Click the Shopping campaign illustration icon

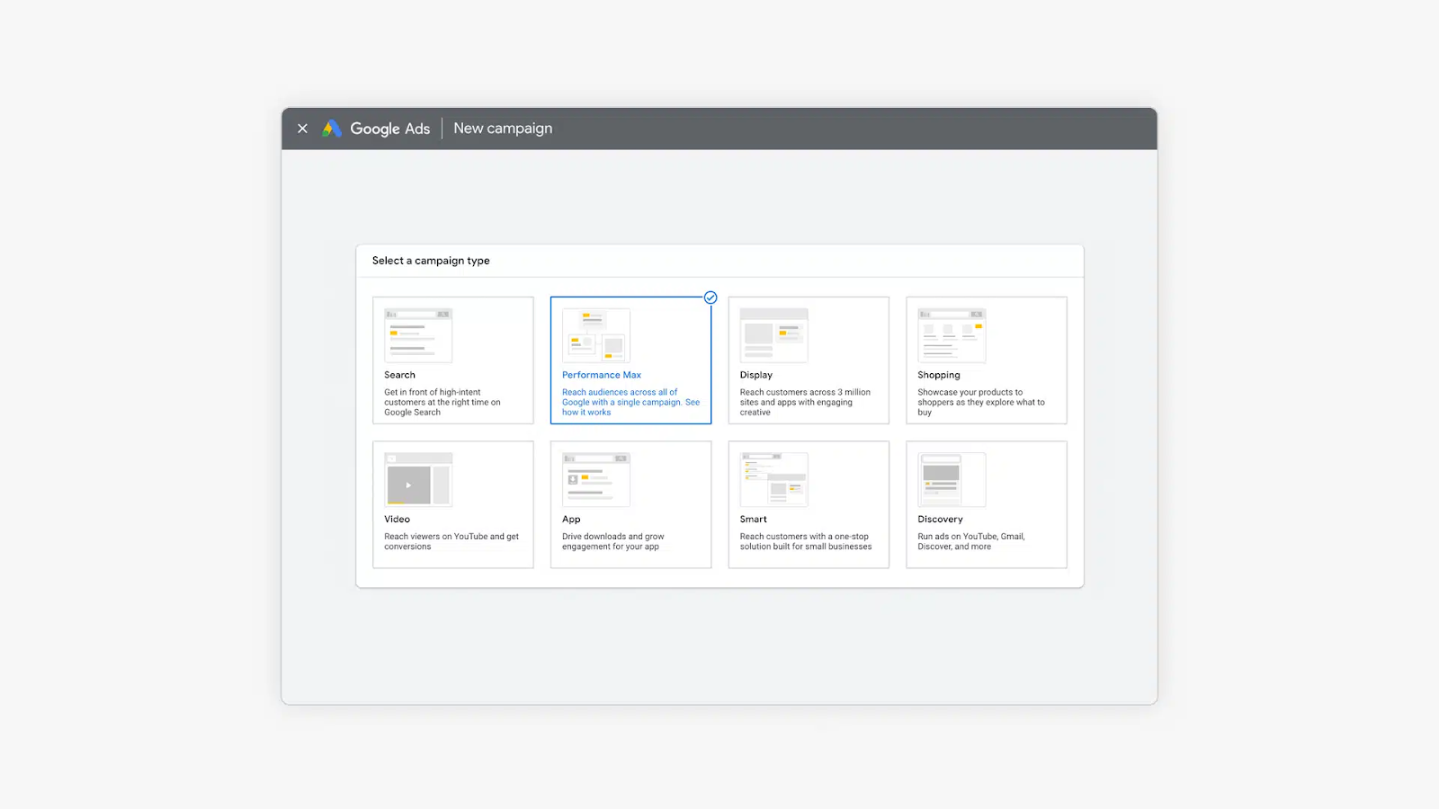[x=952, y=335]
